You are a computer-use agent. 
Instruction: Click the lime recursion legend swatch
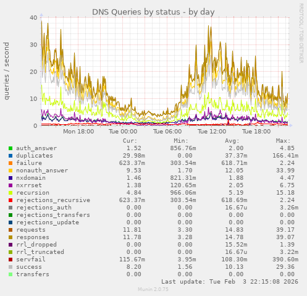11,193
